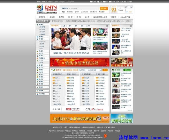Click the World Cup 2010 logo
The width and height of the screenshot is (169, 140).
(x=39, y=8)
